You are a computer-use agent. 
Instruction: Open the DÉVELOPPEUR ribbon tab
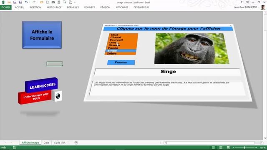click(x=141, y=7)
